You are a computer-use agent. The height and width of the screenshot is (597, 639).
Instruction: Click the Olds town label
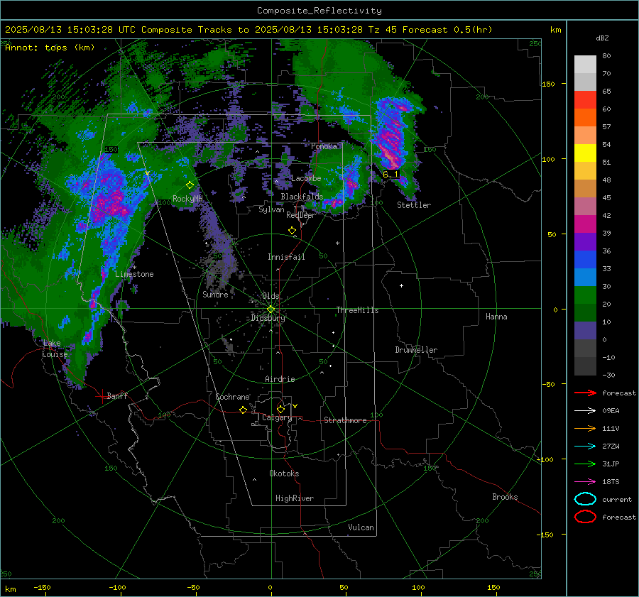271,296
